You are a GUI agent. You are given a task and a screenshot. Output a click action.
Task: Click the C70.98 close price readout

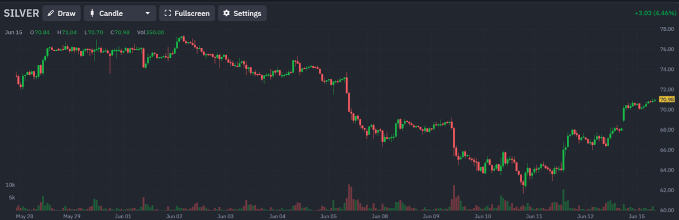tap(120, 32)
